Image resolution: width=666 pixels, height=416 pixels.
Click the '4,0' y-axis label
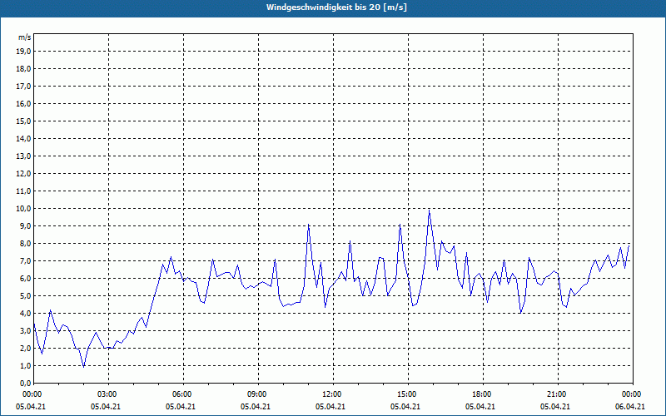25,314
